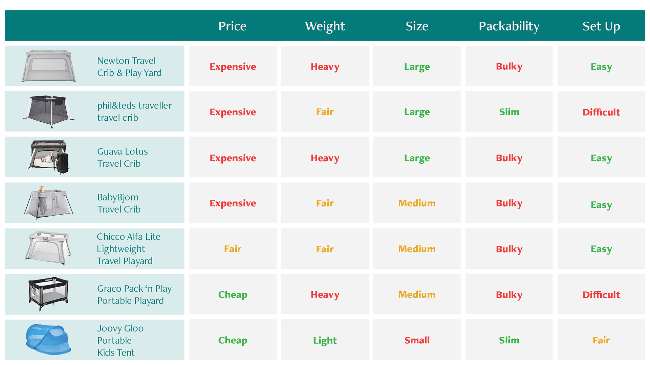Click the Price column header
This screenshot has height=365, width=650.
232,26
